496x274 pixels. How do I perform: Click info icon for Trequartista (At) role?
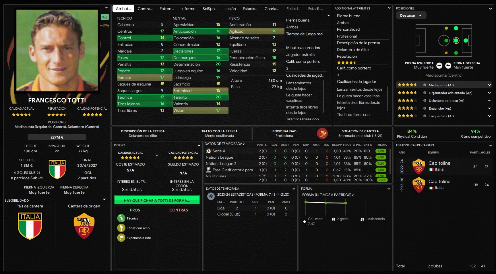425,116
